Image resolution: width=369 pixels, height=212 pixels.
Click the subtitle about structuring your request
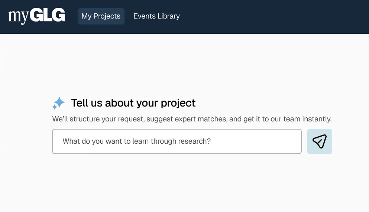pos(192,119)
